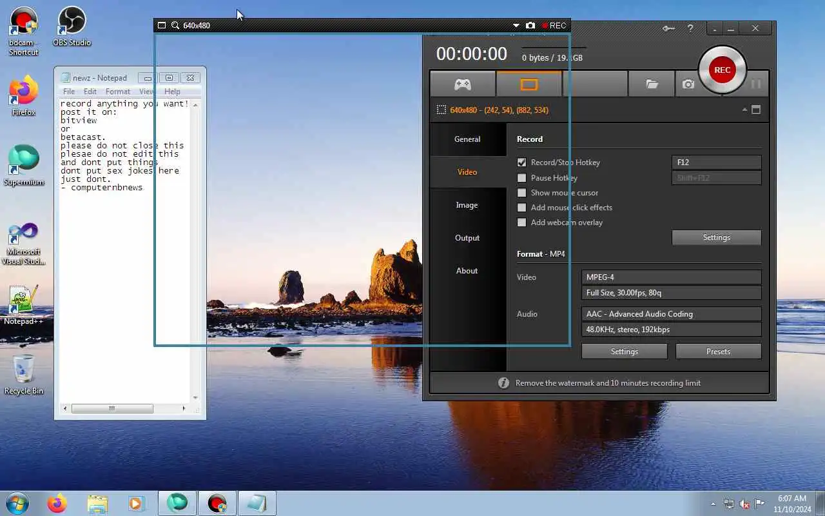Screen dimensions: 825x516
Task: Click Notepad taskbar button
Action: tap(257, 503)
